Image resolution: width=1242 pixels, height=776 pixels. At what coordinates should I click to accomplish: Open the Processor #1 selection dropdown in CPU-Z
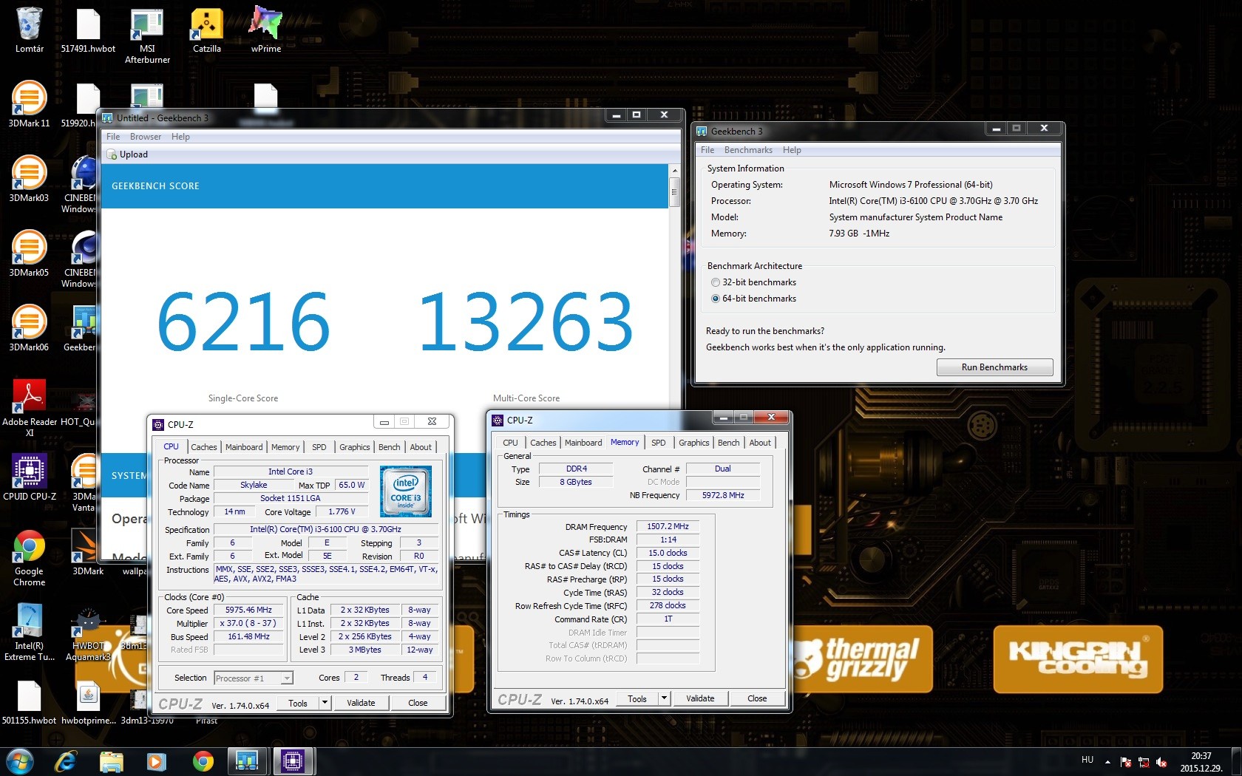point(253,678)
